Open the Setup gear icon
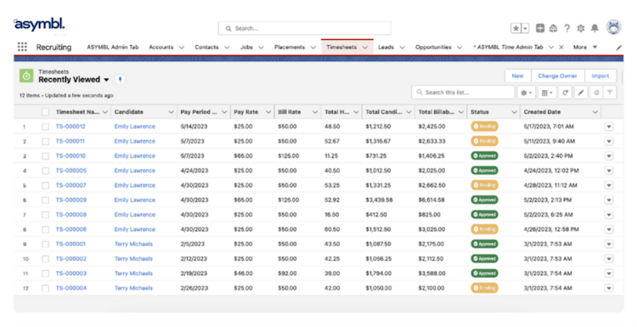Image resolution: width=637 pixels, height=327 pixels. coord(581,28)
